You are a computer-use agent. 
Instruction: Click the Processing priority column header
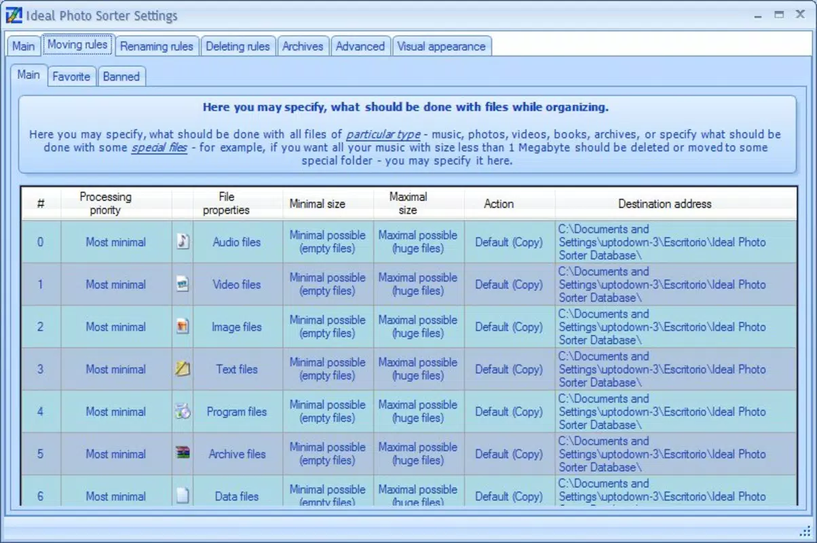(116, 204)
